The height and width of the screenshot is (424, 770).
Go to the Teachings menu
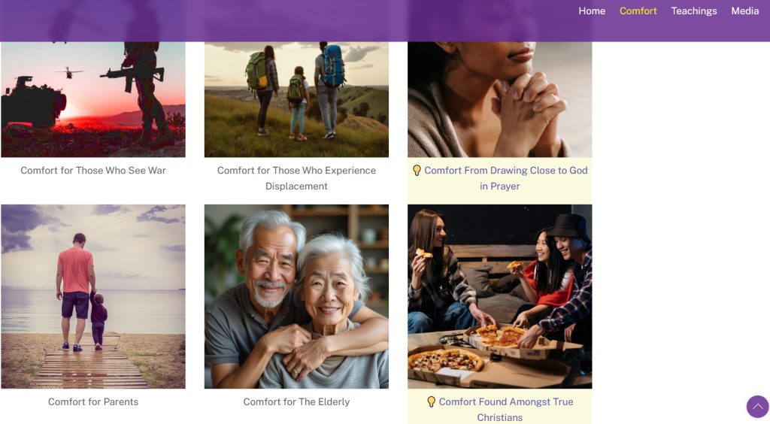pos(694,11)
